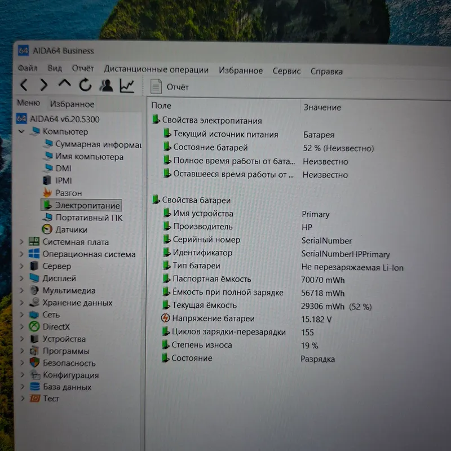Click the Тест benchmark icon
451x451 pixels.
(x=35, y=398)
